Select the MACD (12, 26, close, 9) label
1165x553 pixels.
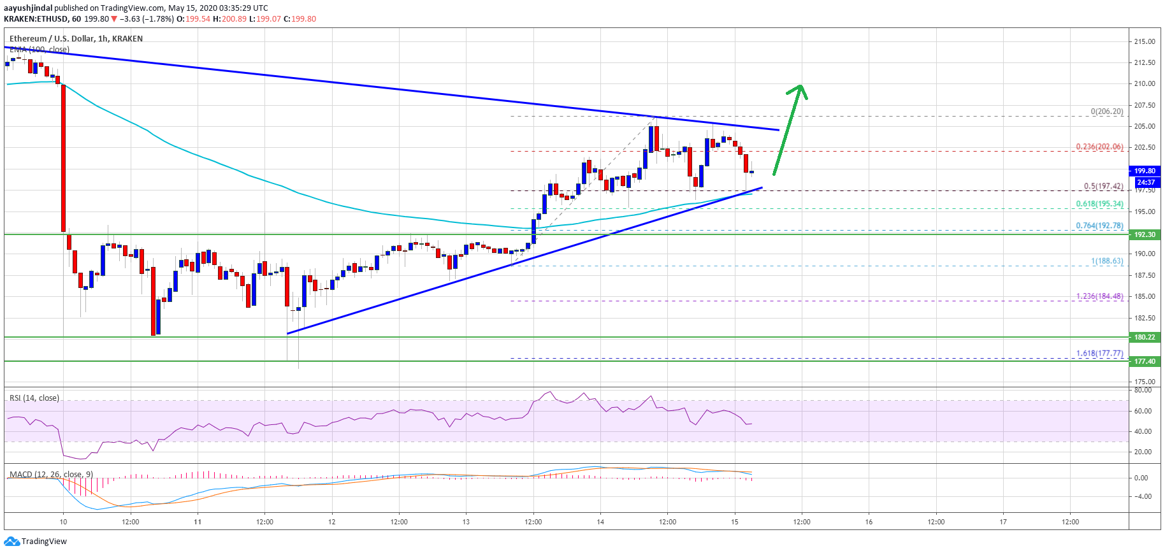pos(51,474)
